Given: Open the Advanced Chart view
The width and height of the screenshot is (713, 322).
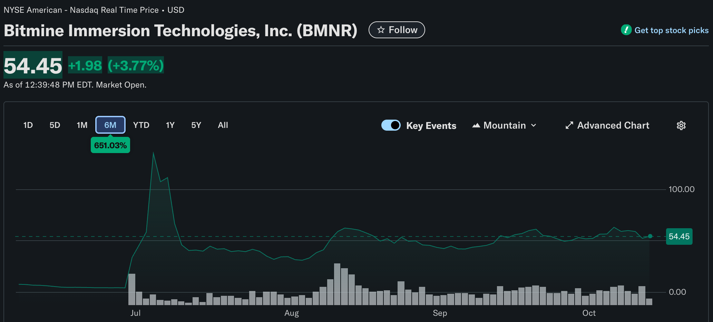Looking at the screenshot, I should point(613,125).
